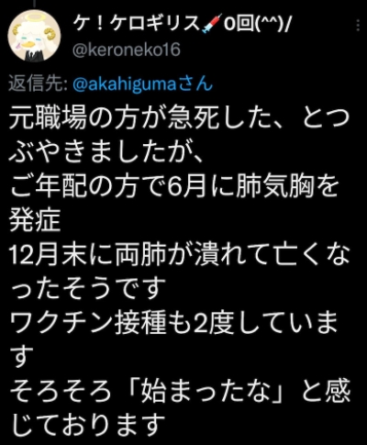Click the line ぶやきましたが、
Screen dimensions: 367x445
(106, 151)
